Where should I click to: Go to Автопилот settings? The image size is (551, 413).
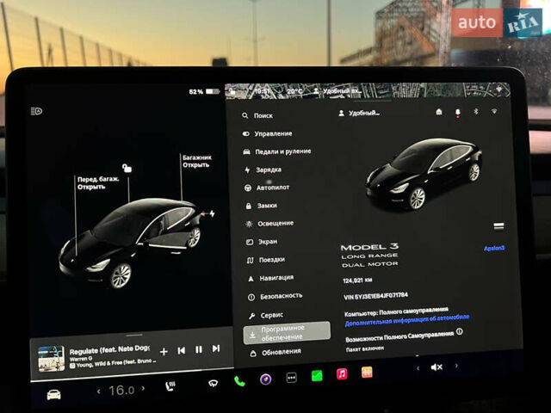[x=267, y=188]
